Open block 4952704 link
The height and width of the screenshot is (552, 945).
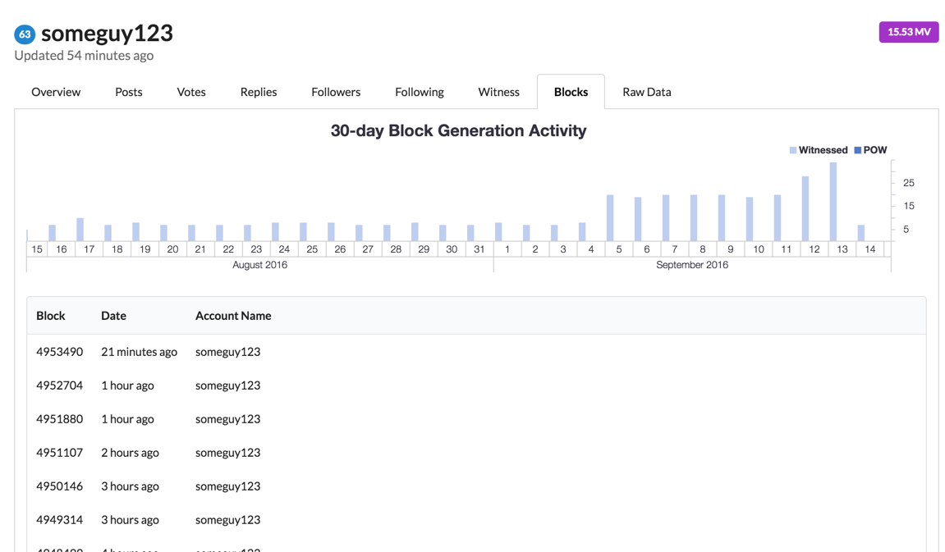[60, 385]
